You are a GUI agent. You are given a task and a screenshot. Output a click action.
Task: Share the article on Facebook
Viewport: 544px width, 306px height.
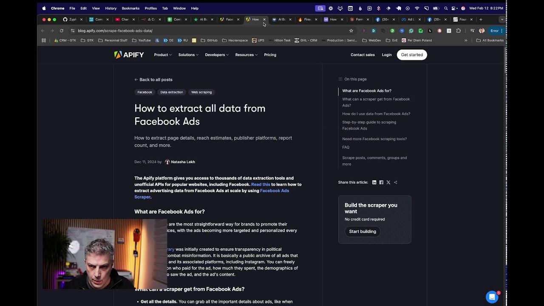point(381,182)
